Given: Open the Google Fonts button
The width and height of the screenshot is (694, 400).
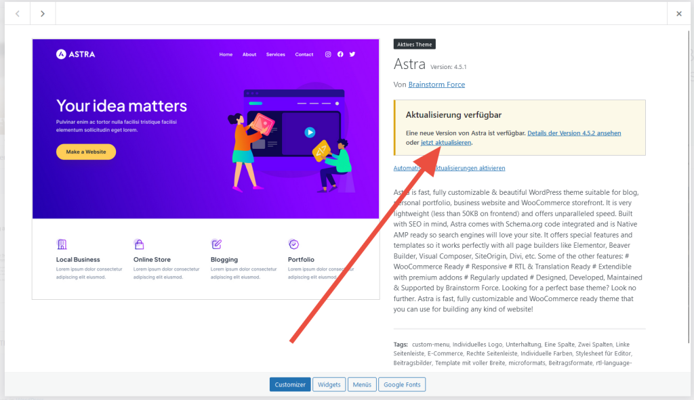Looking at the screenshot, I should [402, 384].
